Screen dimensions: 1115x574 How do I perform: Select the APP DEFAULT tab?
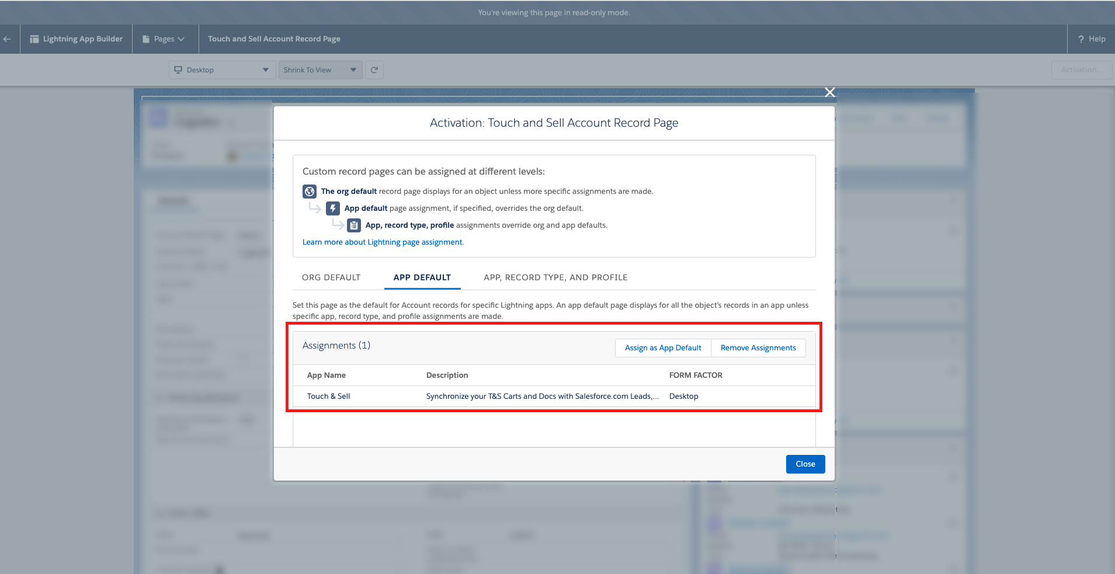click(x=422, y=277)
